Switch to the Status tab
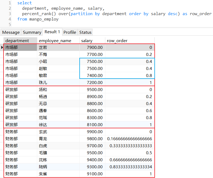The width and height of the screenshot is (213, 178). pyautogui.click(x=85, y=32)
